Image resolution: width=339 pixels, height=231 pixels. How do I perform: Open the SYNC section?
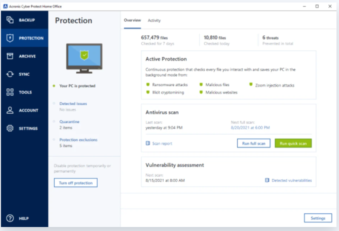[24, 74]
